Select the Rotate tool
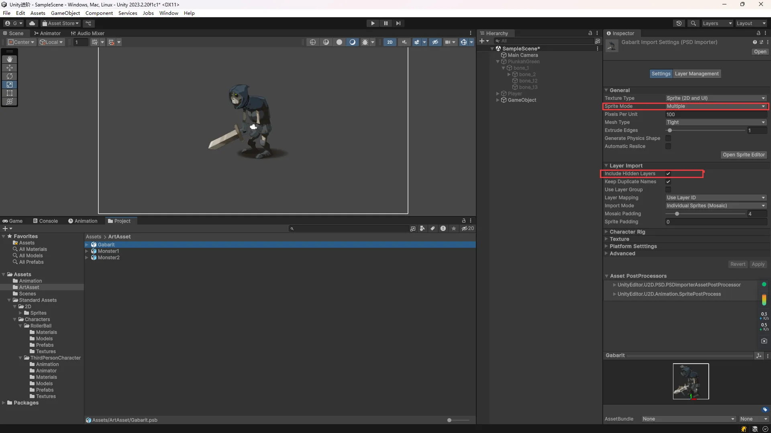Screen dimensions: 771x433 tap(10, 76)
